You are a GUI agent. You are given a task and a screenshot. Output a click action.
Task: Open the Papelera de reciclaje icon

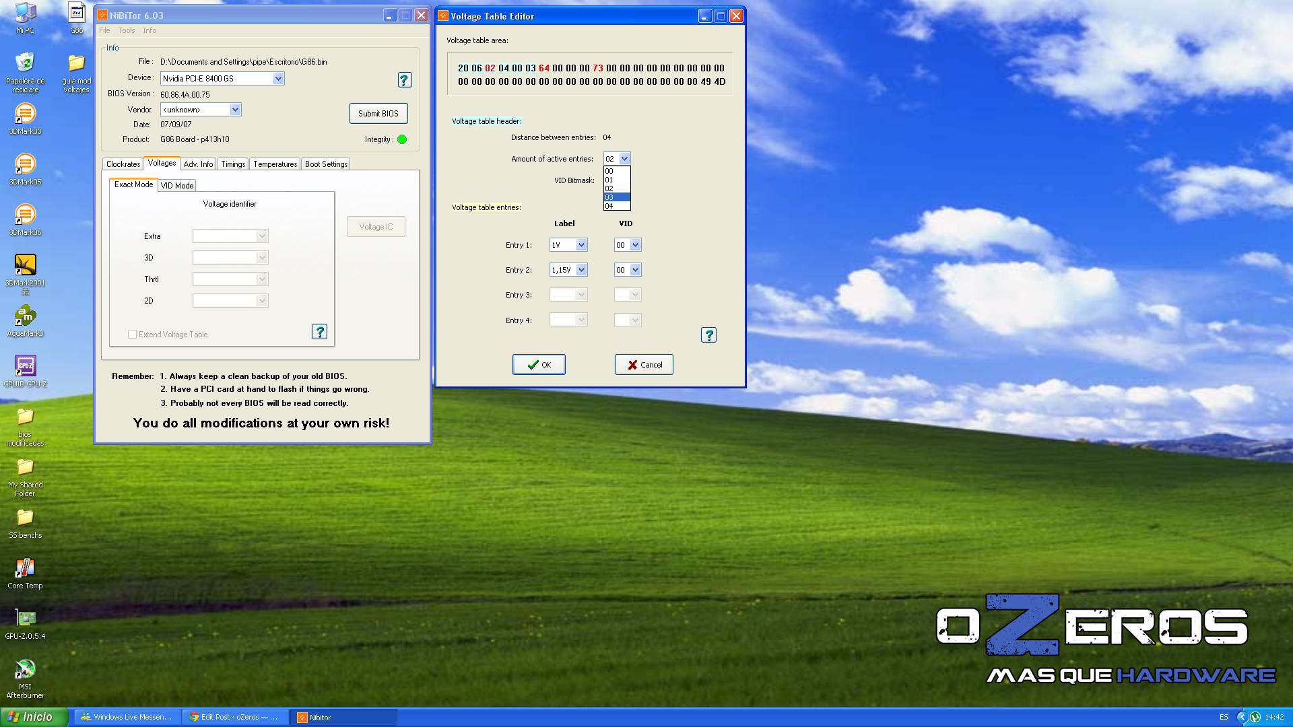(x=25, y=72)
